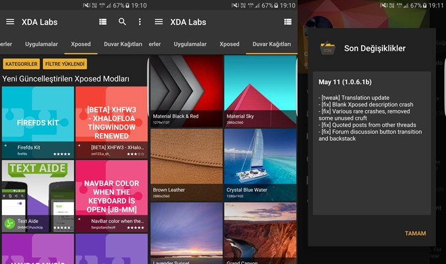Select Uygulamalar tab in middle screen
Screen dimensions: 446x264
point(190,44)
